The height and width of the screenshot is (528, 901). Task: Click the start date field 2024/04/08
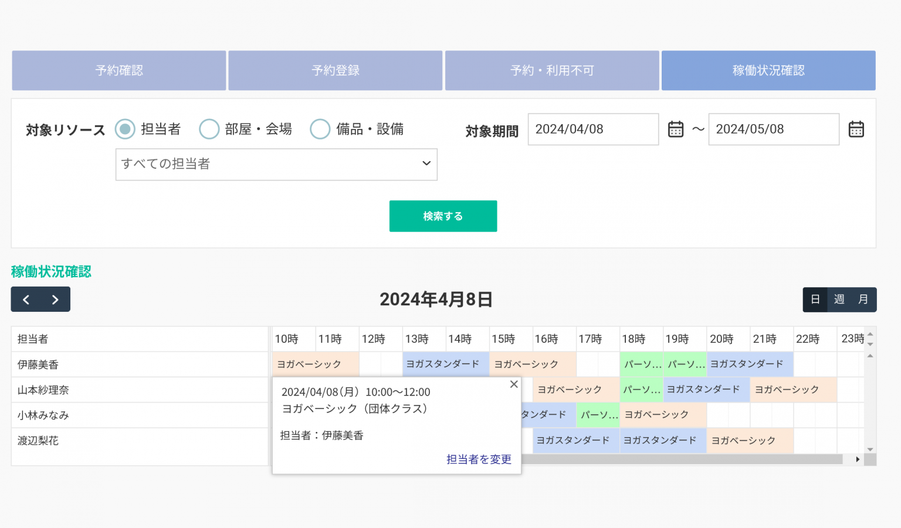coord(592,129)
